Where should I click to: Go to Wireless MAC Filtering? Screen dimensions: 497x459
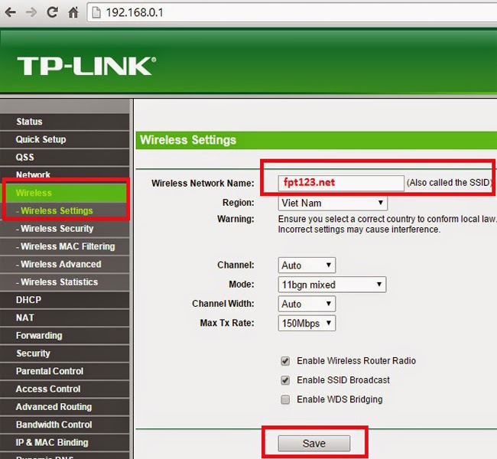[x=65, y=246]
